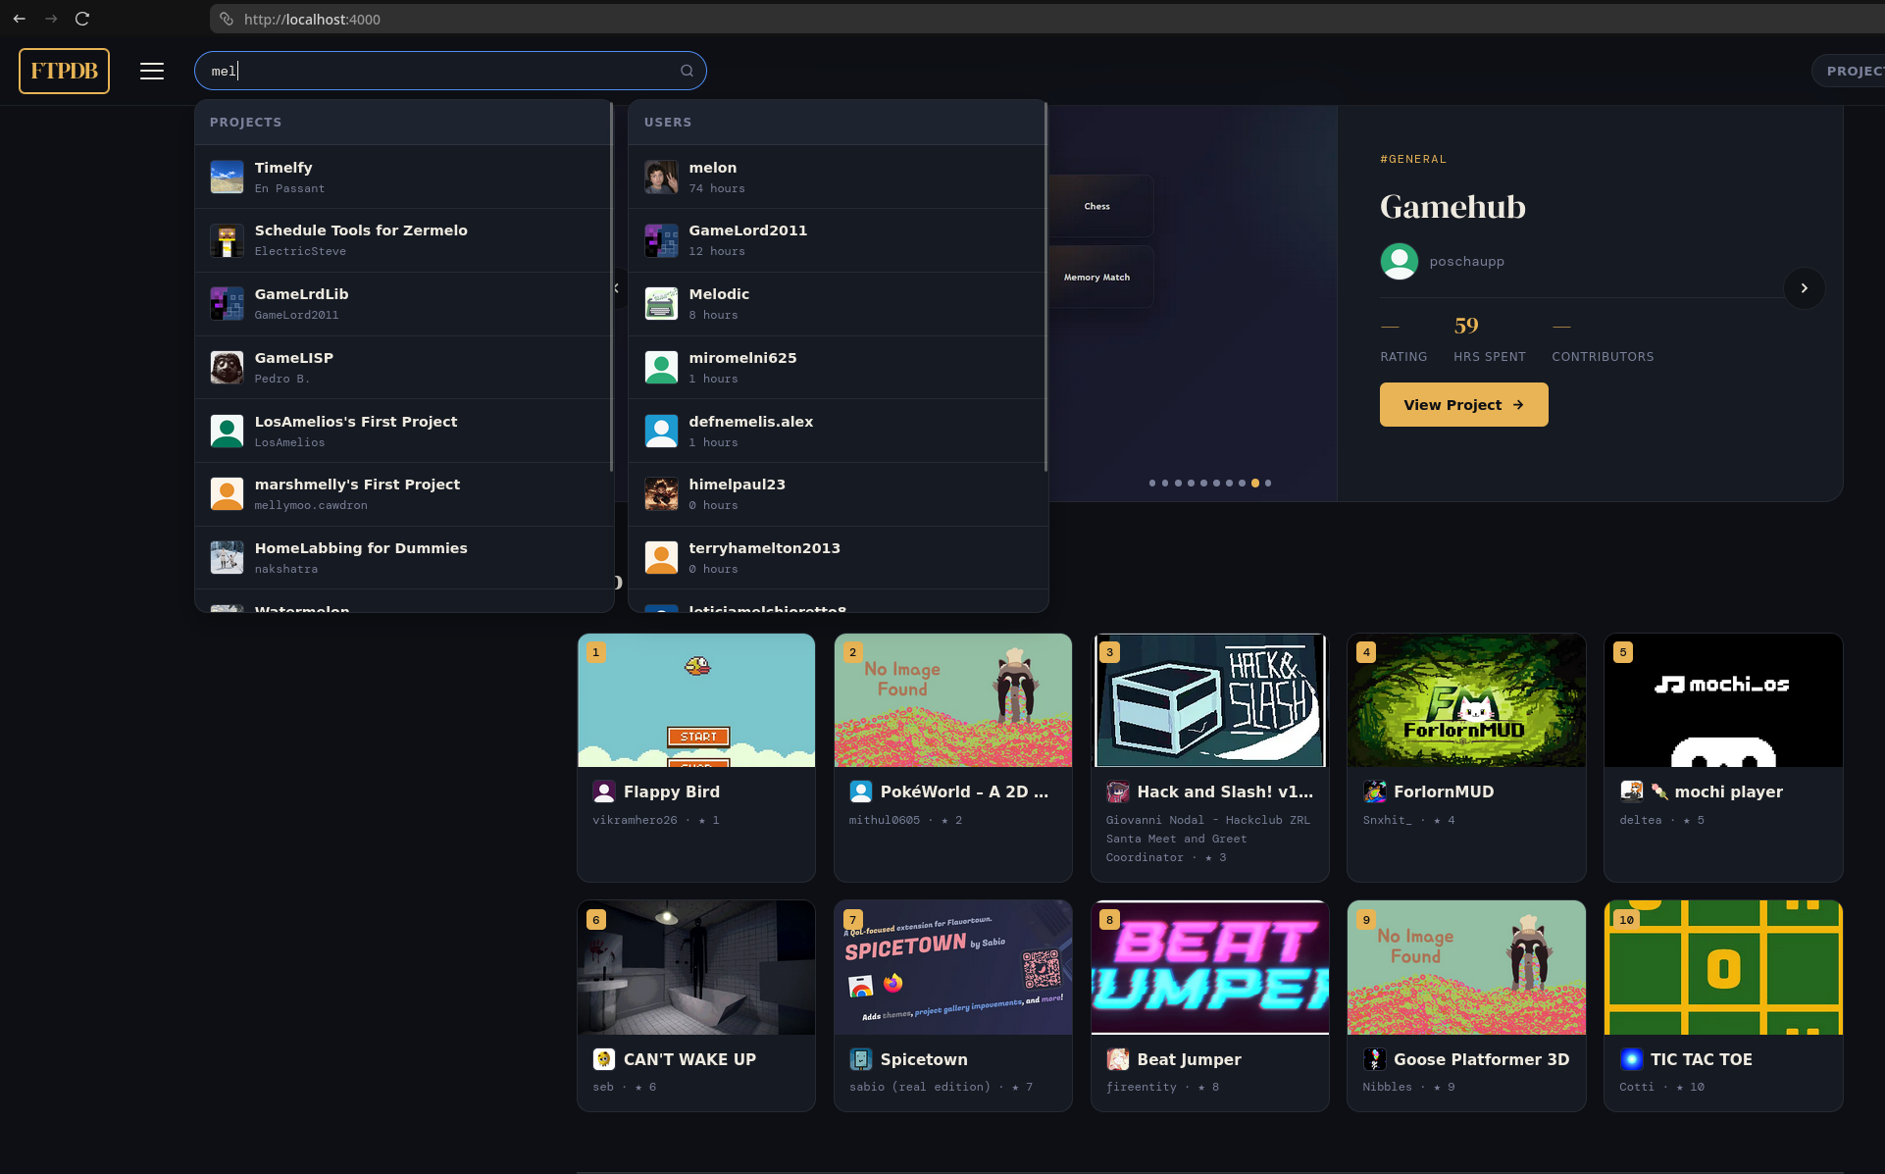
Task: Click poschaupp's profile avatar
Action: (1399, 261)
